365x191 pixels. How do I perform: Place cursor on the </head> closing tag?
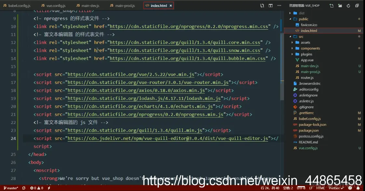click(37, 155)
